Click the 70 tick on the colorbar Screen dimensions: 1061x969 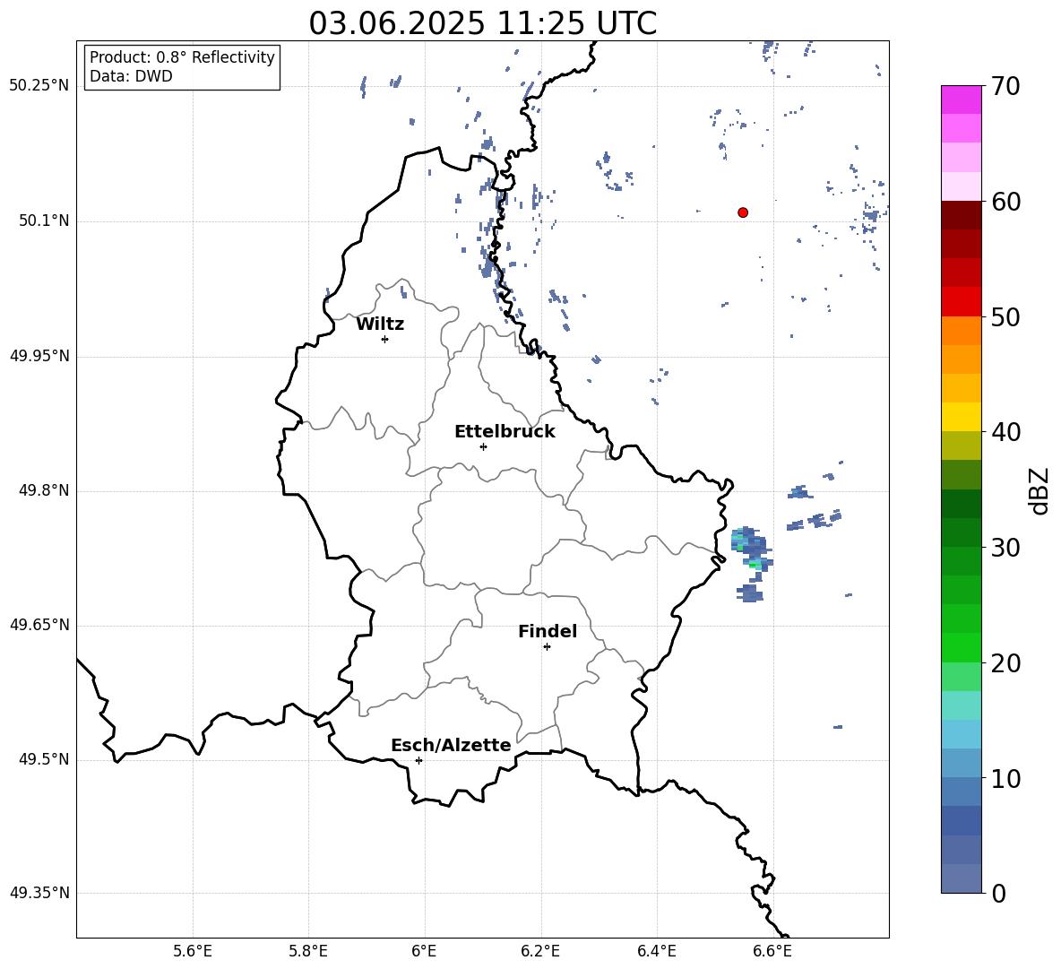pos(1005,87)
